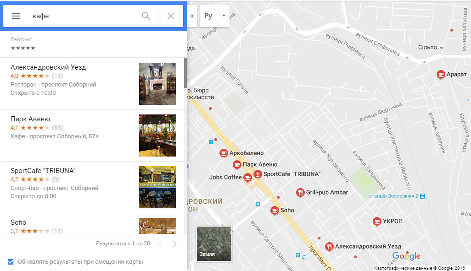Click the Grill-pub Ambar map pin
471x271 pixels.
click(x=300, y=192)
